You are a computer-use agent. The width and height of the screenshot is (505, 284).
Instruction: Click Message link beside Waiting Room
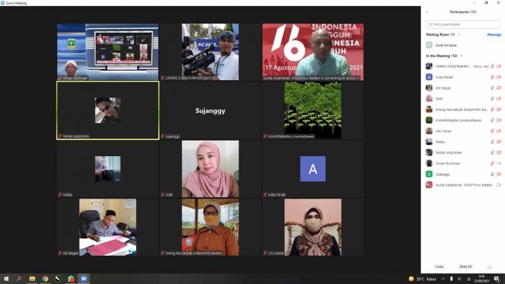pyautogui.click(x=494, y=35)
